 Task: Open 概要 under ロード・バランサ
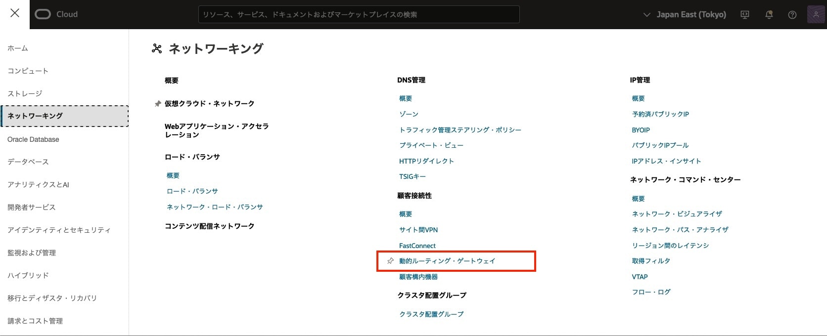point(173,175)
